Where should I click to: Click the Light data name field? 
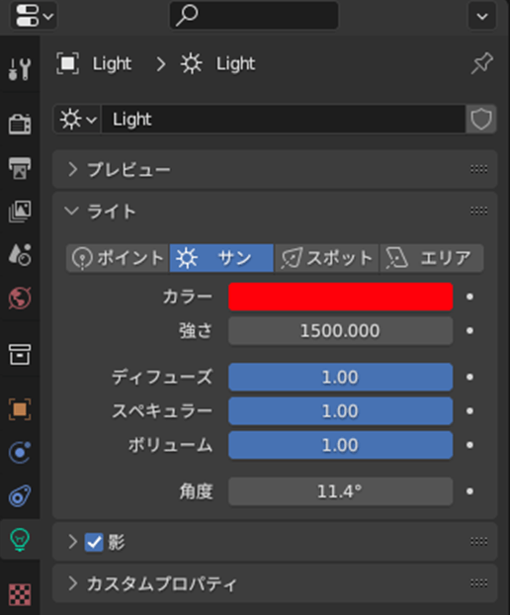pos(284,120)
